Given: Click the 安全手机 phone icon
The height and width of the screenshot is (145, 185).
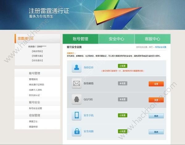Looking at the screenshot, I should pos(76,115).
